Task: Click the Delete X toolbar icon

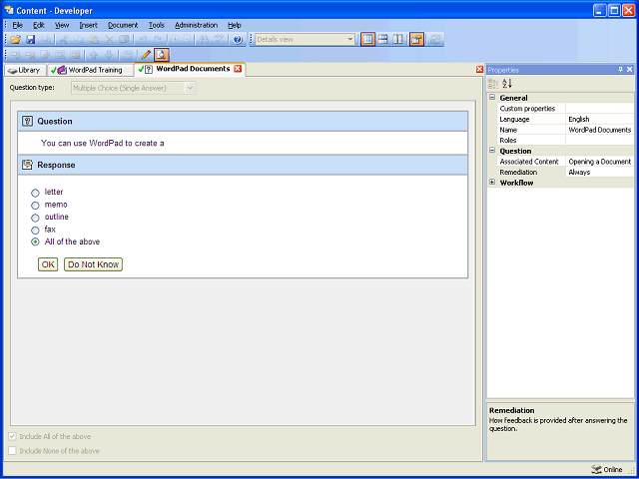Action: (x=109, y=40)
